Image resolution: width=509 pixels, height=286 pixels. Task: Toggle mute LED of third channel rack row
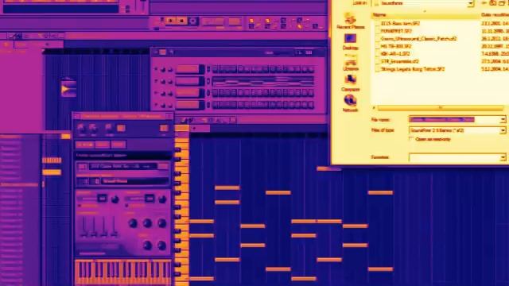[x=156, y=94]
